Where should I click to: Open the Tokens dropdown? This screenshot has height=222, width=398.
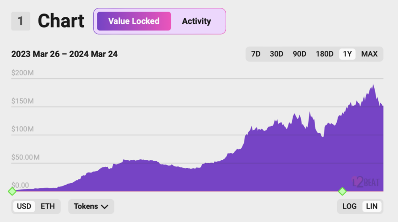click(x=91, y=206)
